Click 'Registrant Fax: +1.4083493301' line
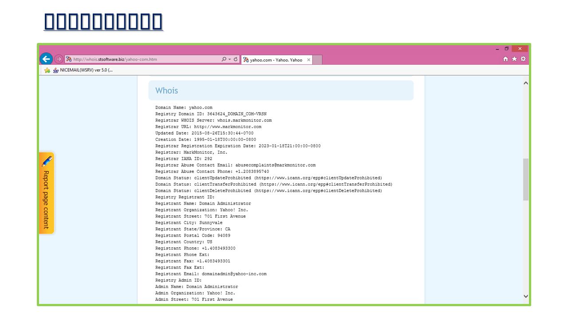This screenshot has width=568, height=319. coord(193,261)
